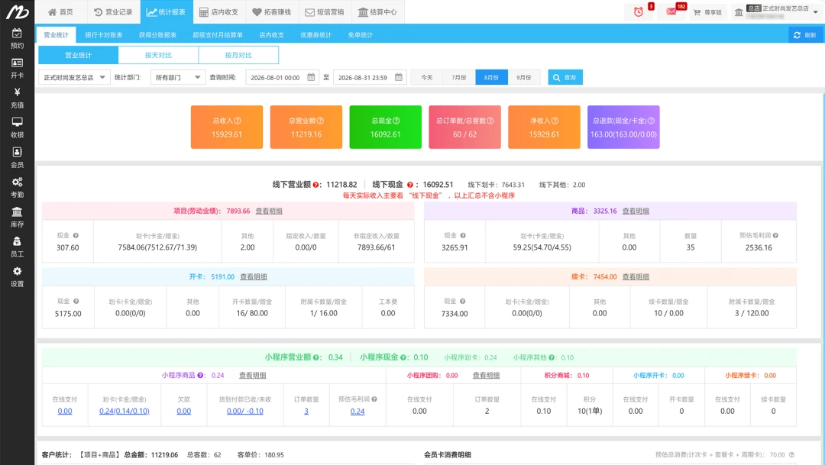Click the blue 查询 search button

click(x=565, y=77)
